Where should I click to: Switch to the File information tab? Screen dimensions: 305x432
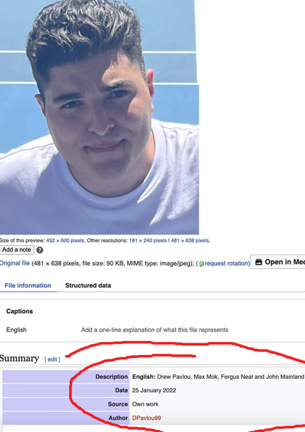click(28, 285)
